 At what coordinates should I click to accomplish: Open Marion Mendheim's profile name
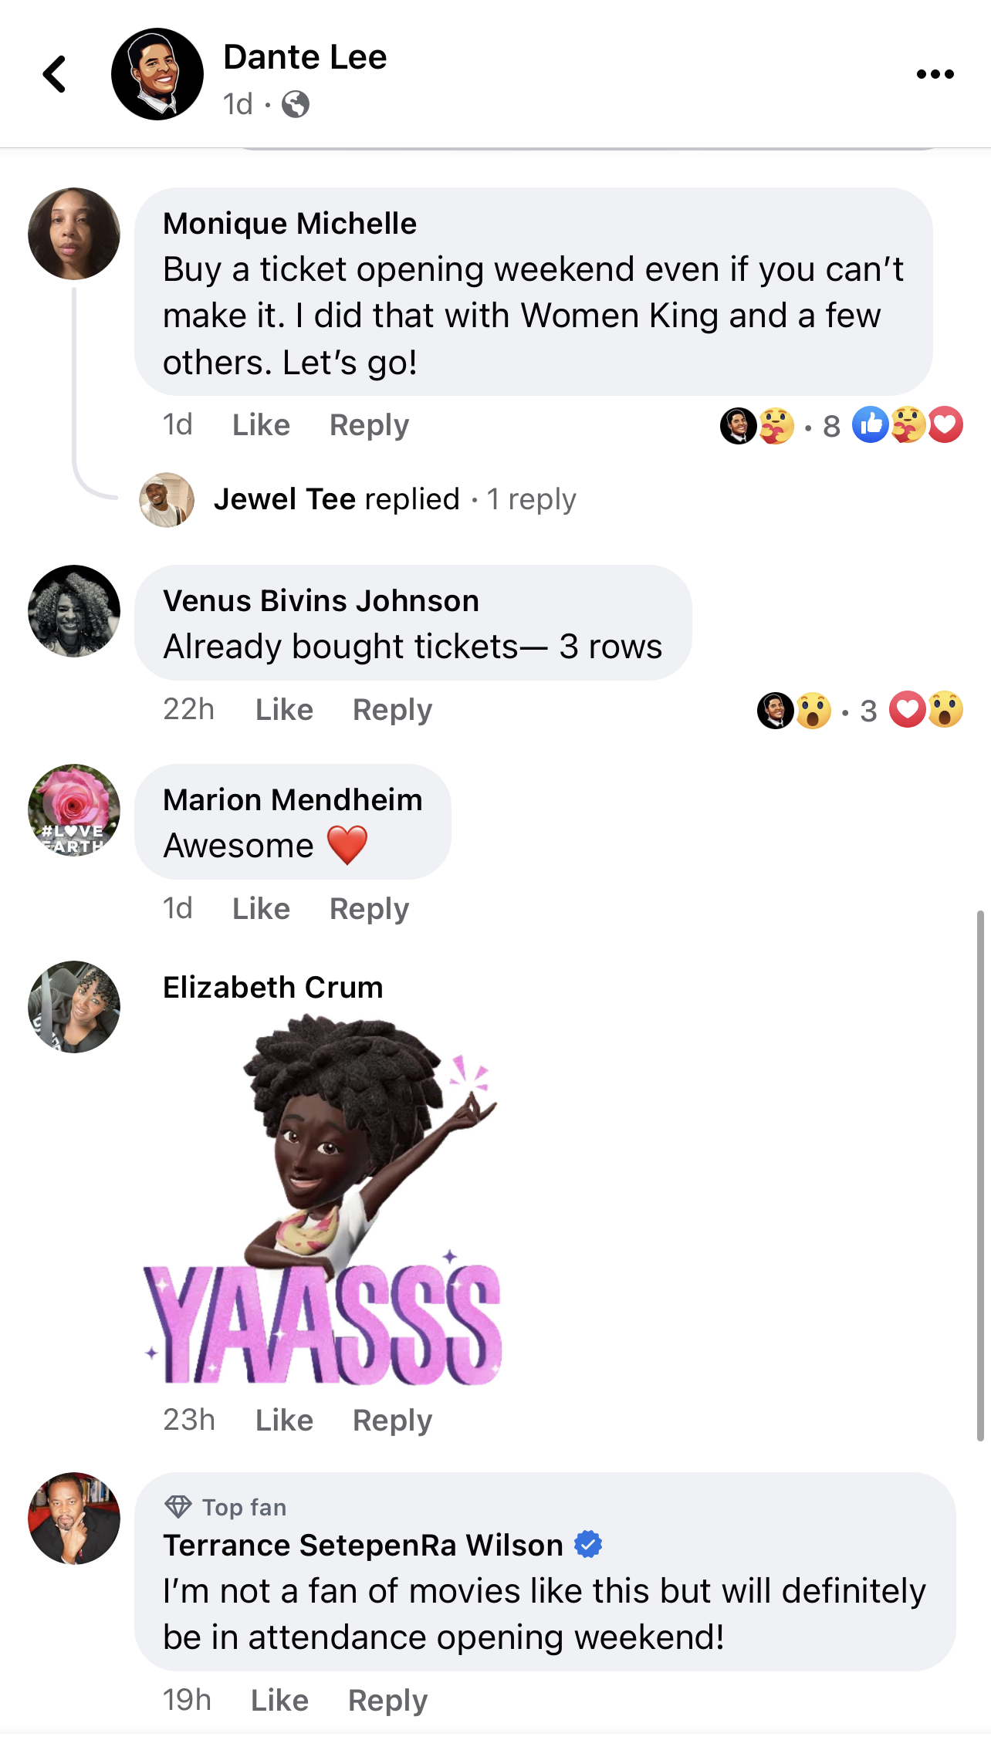[293, 799]
